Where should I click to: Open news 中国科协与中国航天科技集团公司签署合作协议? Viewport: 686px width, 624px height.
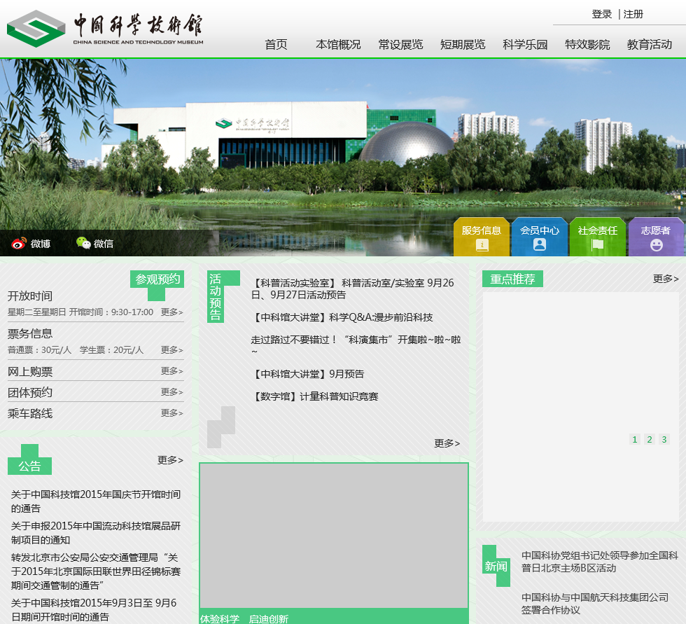(594, 604)
